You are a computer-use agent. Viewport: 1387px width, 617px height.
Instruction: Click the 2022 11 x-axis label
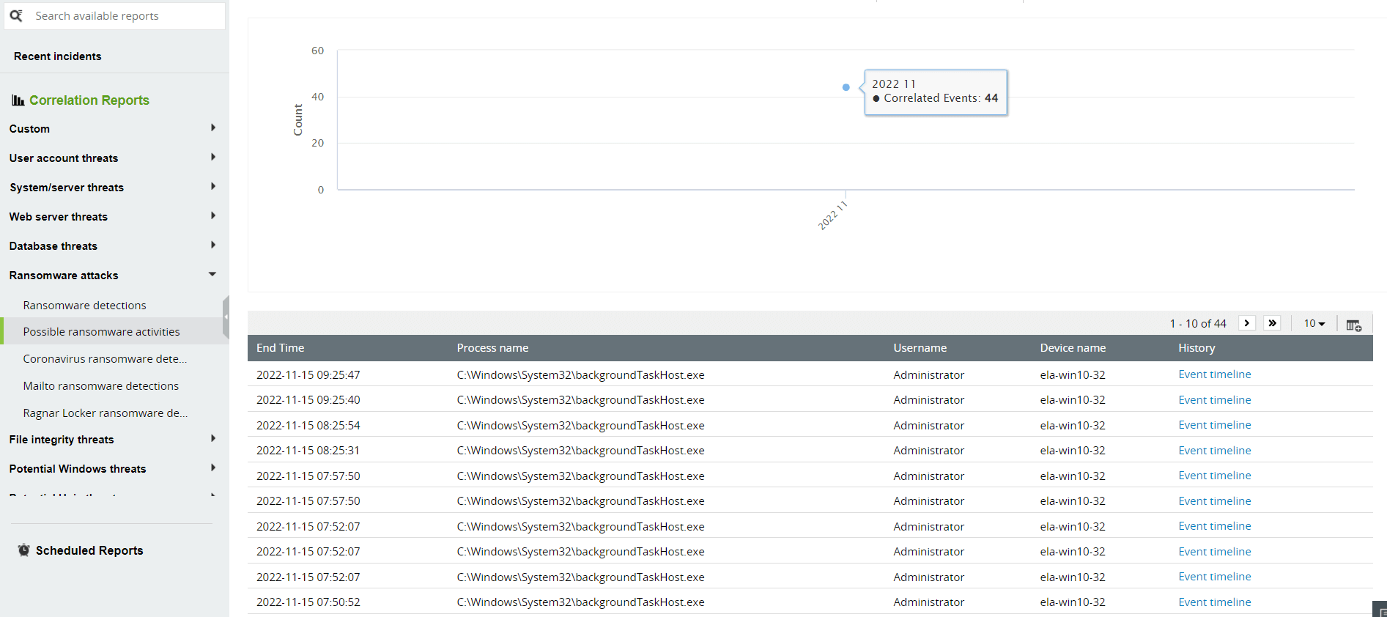pos(832,215)
